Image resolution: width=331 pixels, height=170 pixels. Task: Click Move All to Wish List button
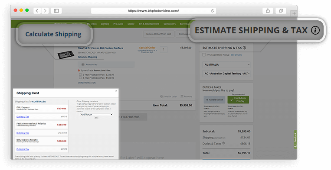(x=159, y=34)
